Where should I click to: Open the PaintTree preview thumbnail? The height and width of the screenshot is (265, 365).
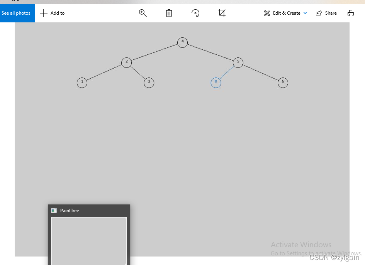click(89, 241)
